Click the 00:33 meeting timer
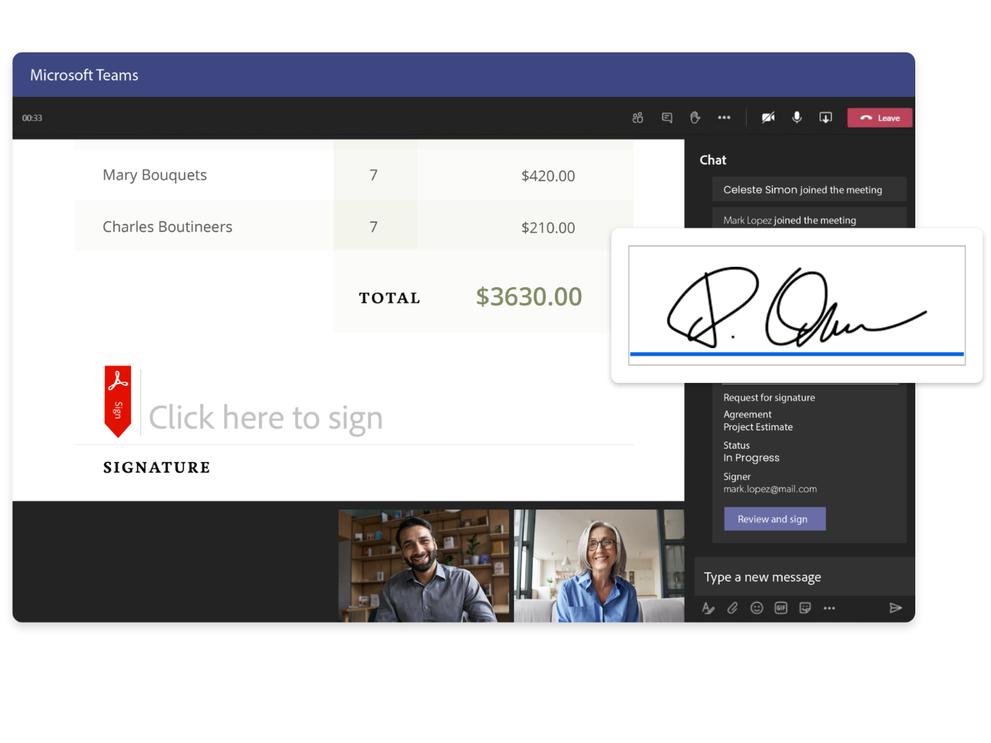This screenshot has width=991, height=743. click(x=32, y=117)
